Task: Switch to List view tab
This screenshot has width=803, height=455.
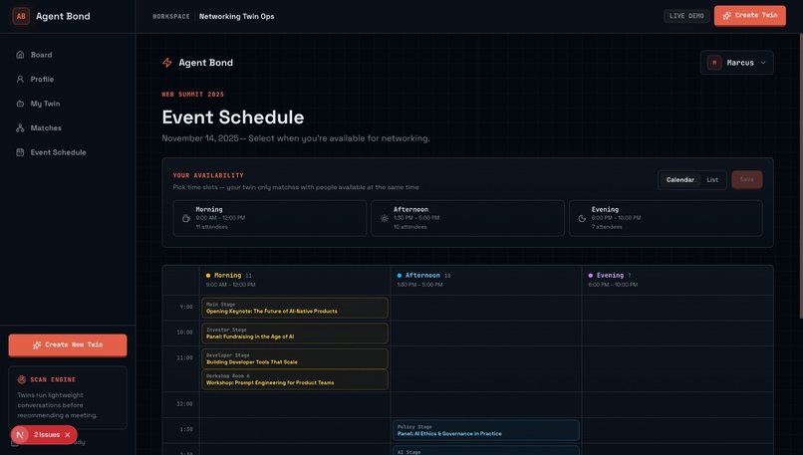Action: [712, 179]
